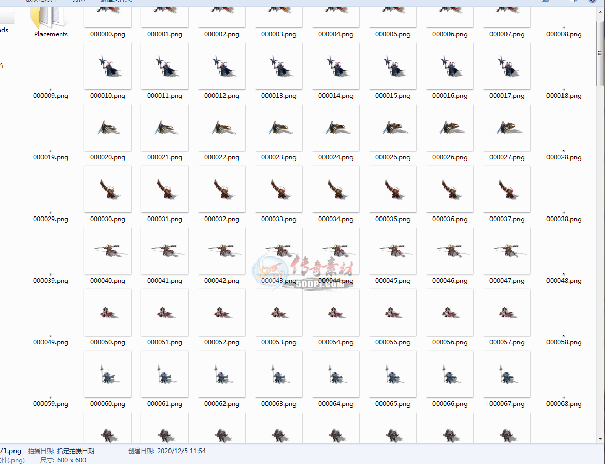Click file name 000038.png

(564, 219)
